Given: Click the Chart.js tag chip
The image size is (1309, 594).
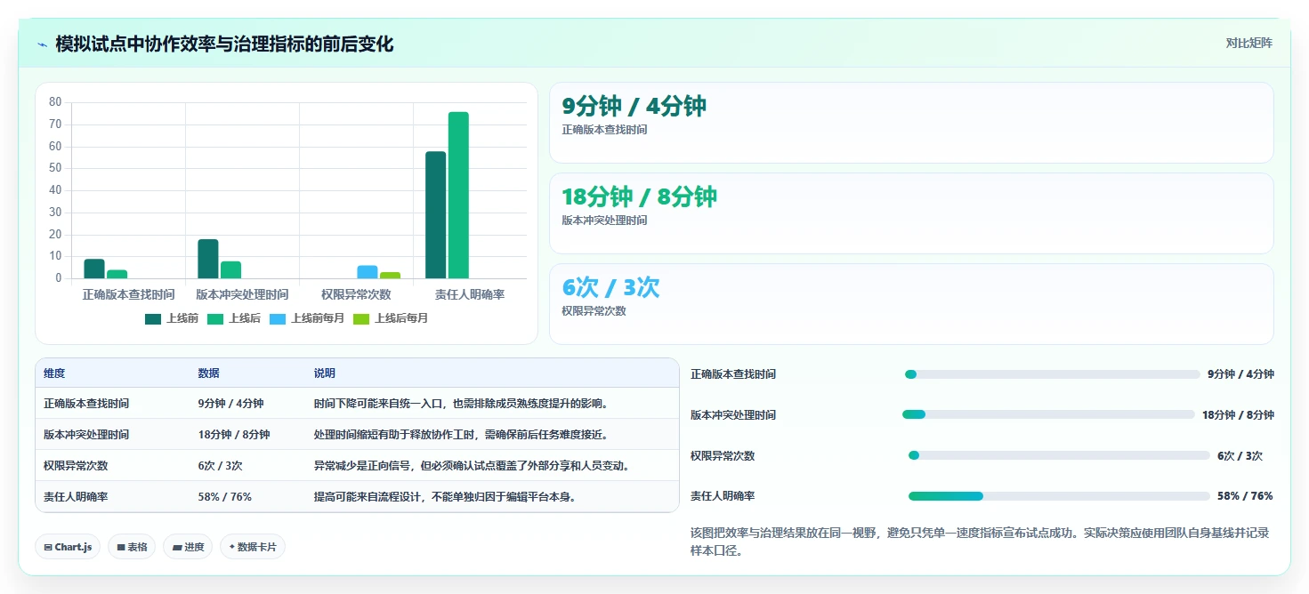Looking at the screenshot, I should pyautogui.click(x=68, y=547).
